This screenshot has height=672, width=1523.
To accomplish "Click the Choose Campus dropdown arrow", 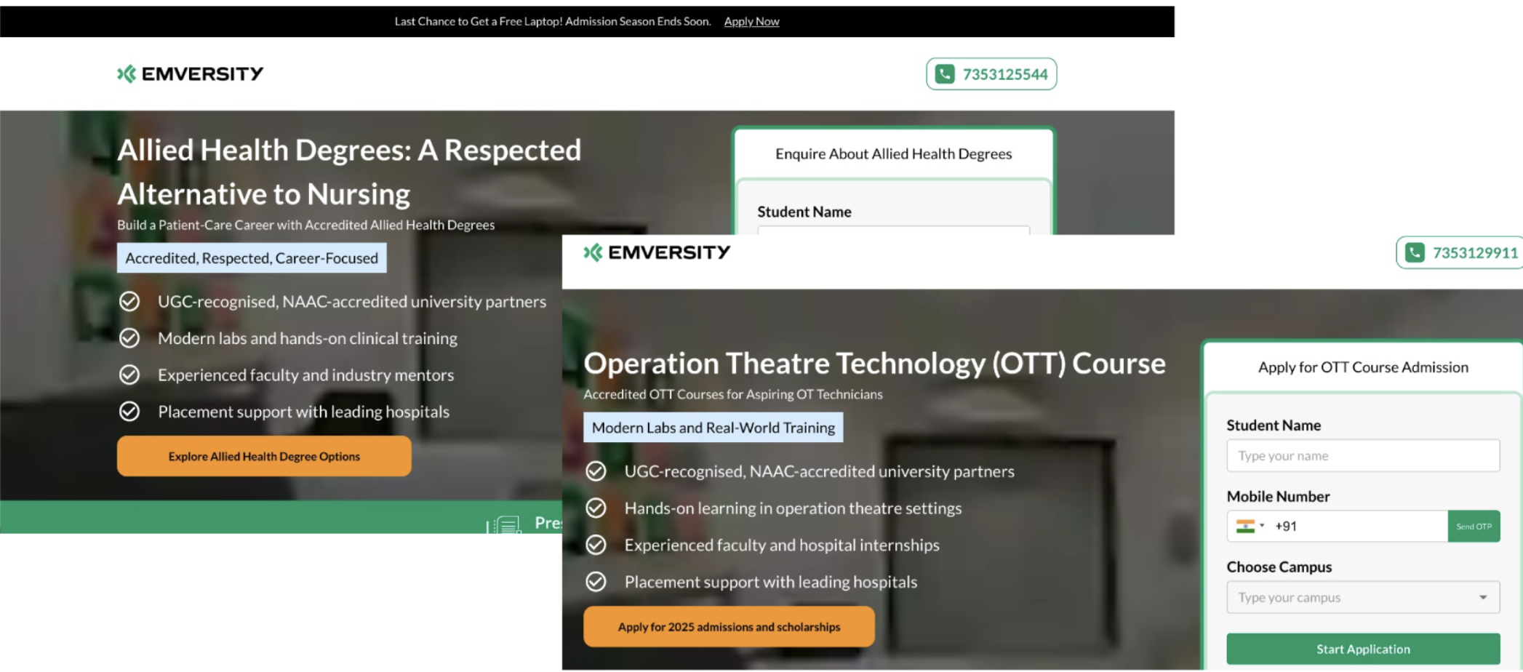I will (x=1482, y=597).
